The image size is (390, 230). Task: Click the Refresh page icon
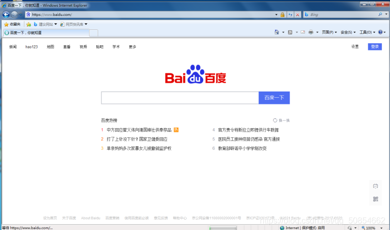coord(290,15)
